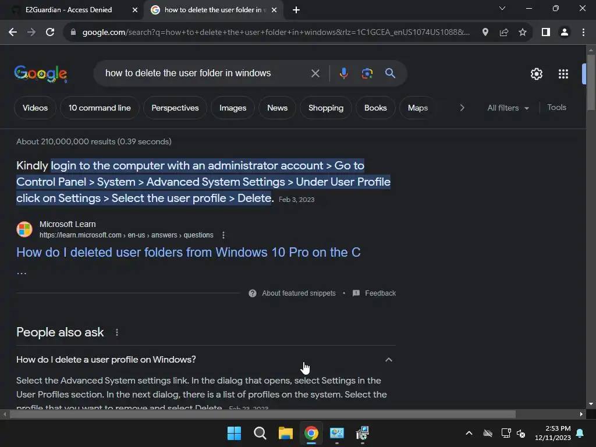This screenshot has height=447, width=596.
Task: Open OneDrive cloud tray icon
Action: [x=488, y=433]
